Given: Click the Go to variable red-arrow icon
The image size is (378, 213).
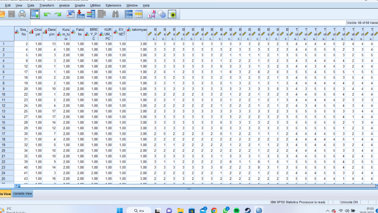Looking at the screenshot, I should point(80,14).
